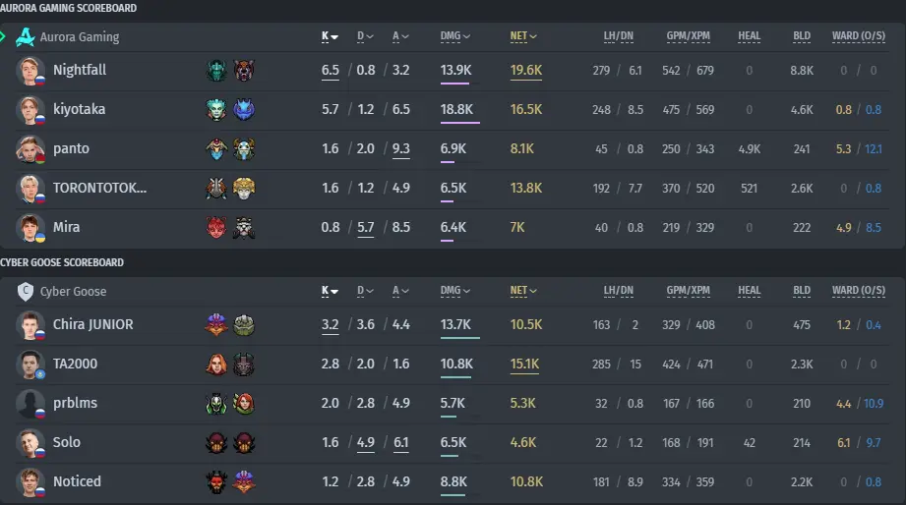Sort Cyber Goose table by deaths
Screen dimensions: 906x505
point(365,291)
